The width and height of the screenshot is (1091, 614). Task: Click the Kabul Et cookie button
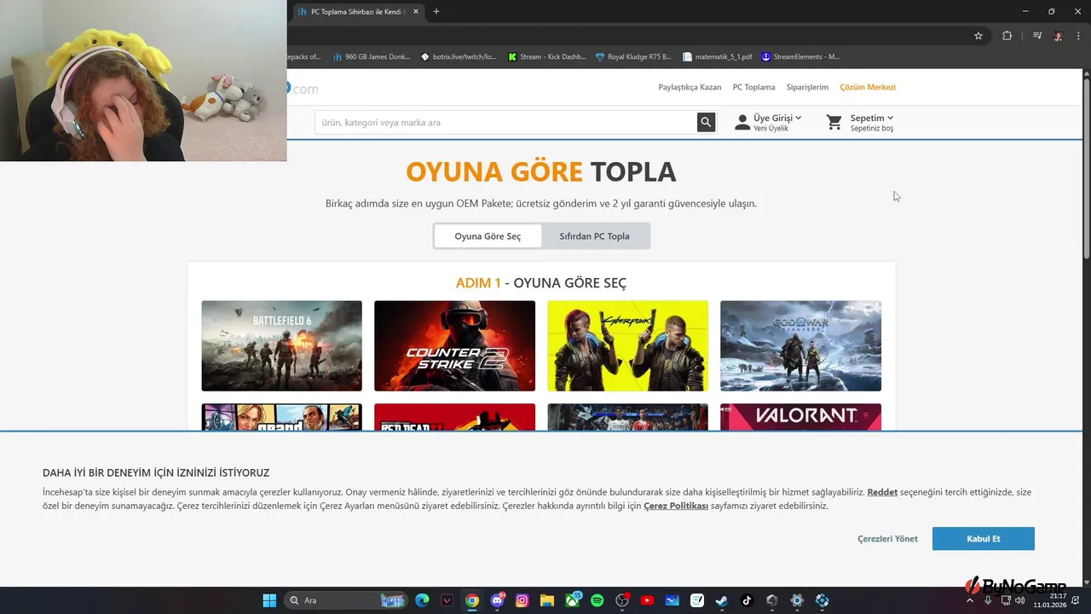click(x=983, y=539)
